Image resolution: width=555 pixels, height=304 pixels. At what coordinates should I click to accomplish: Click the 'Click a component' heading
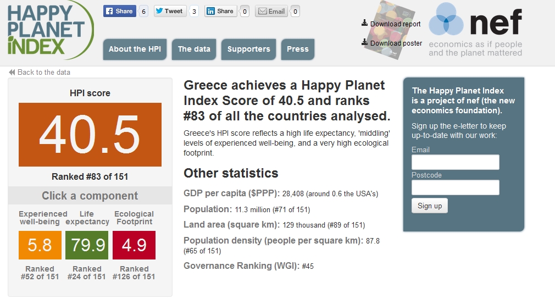tap(90, 196)
